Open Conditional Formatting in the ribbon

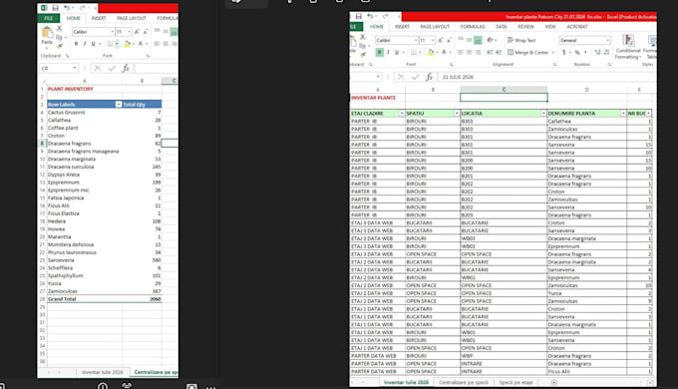628,47
